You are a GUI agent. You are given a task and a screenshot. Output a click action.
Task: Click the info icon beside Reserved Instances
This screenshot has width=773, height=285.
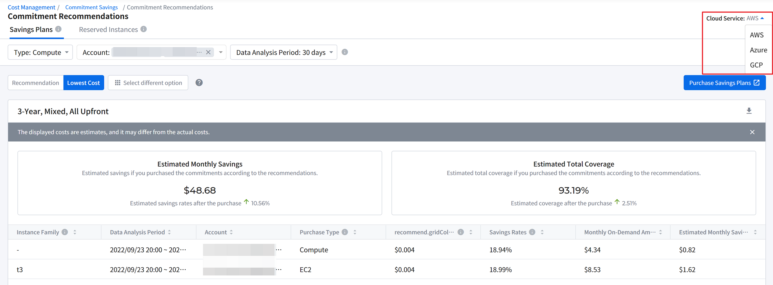click(144, 29)
